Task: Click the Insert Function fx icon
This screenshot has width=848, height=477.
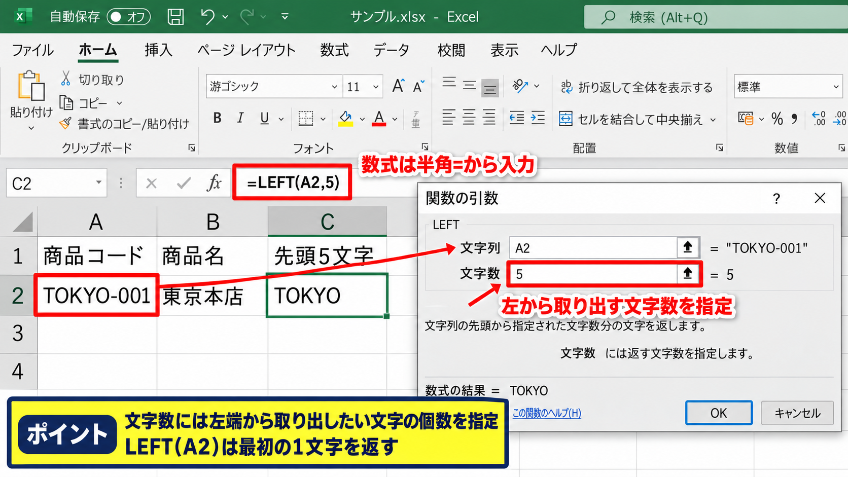Action: click(x=214, y=182)
